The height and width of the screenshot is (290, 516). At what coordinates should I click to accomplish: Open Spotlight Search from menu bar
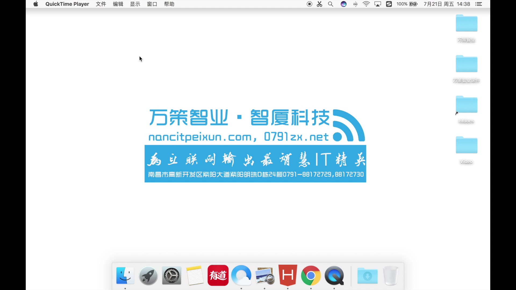tap(331, 4)
